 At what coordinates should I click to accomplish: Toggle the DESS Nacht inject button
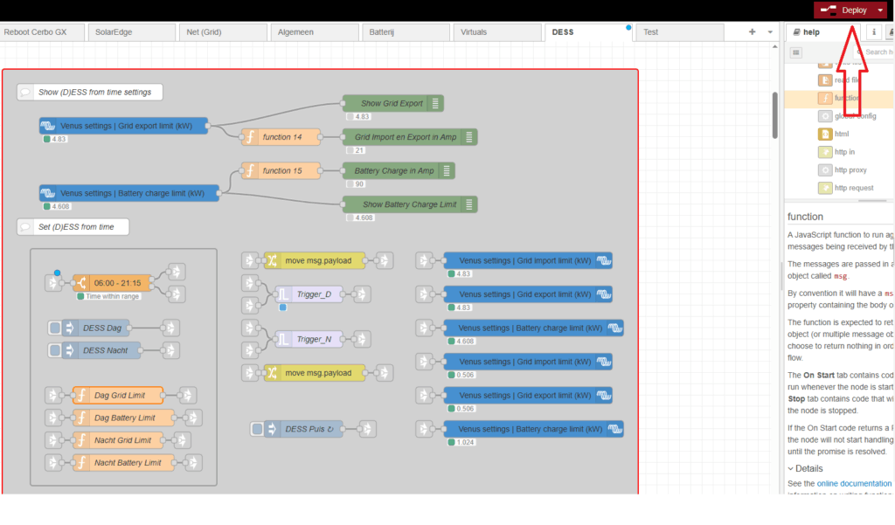click(55, 350)
